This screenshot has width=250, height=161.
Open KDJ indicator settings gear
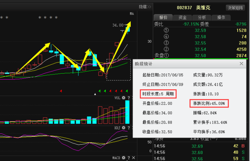coord(123,128)
